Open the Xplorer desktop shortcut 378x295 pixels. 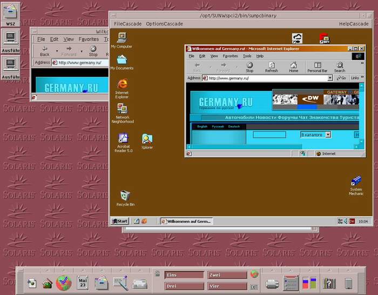[147, 142]
